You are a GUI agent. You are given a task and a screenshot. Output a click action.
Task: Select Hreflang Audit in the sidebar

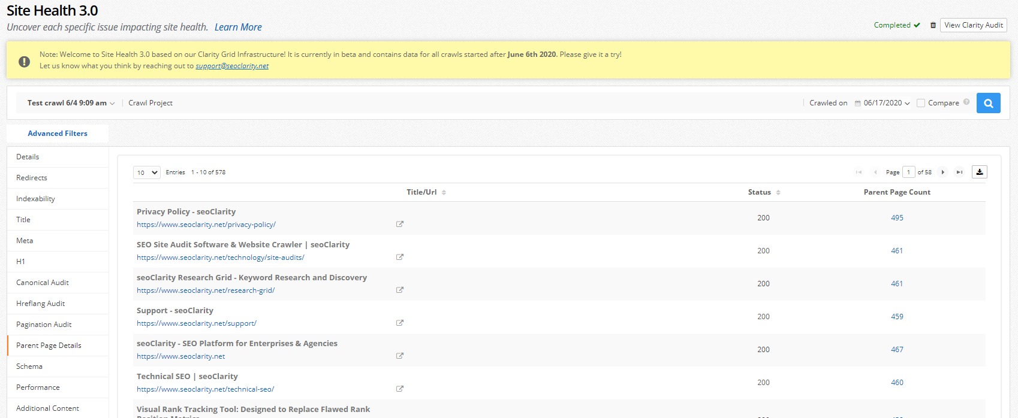58,304
